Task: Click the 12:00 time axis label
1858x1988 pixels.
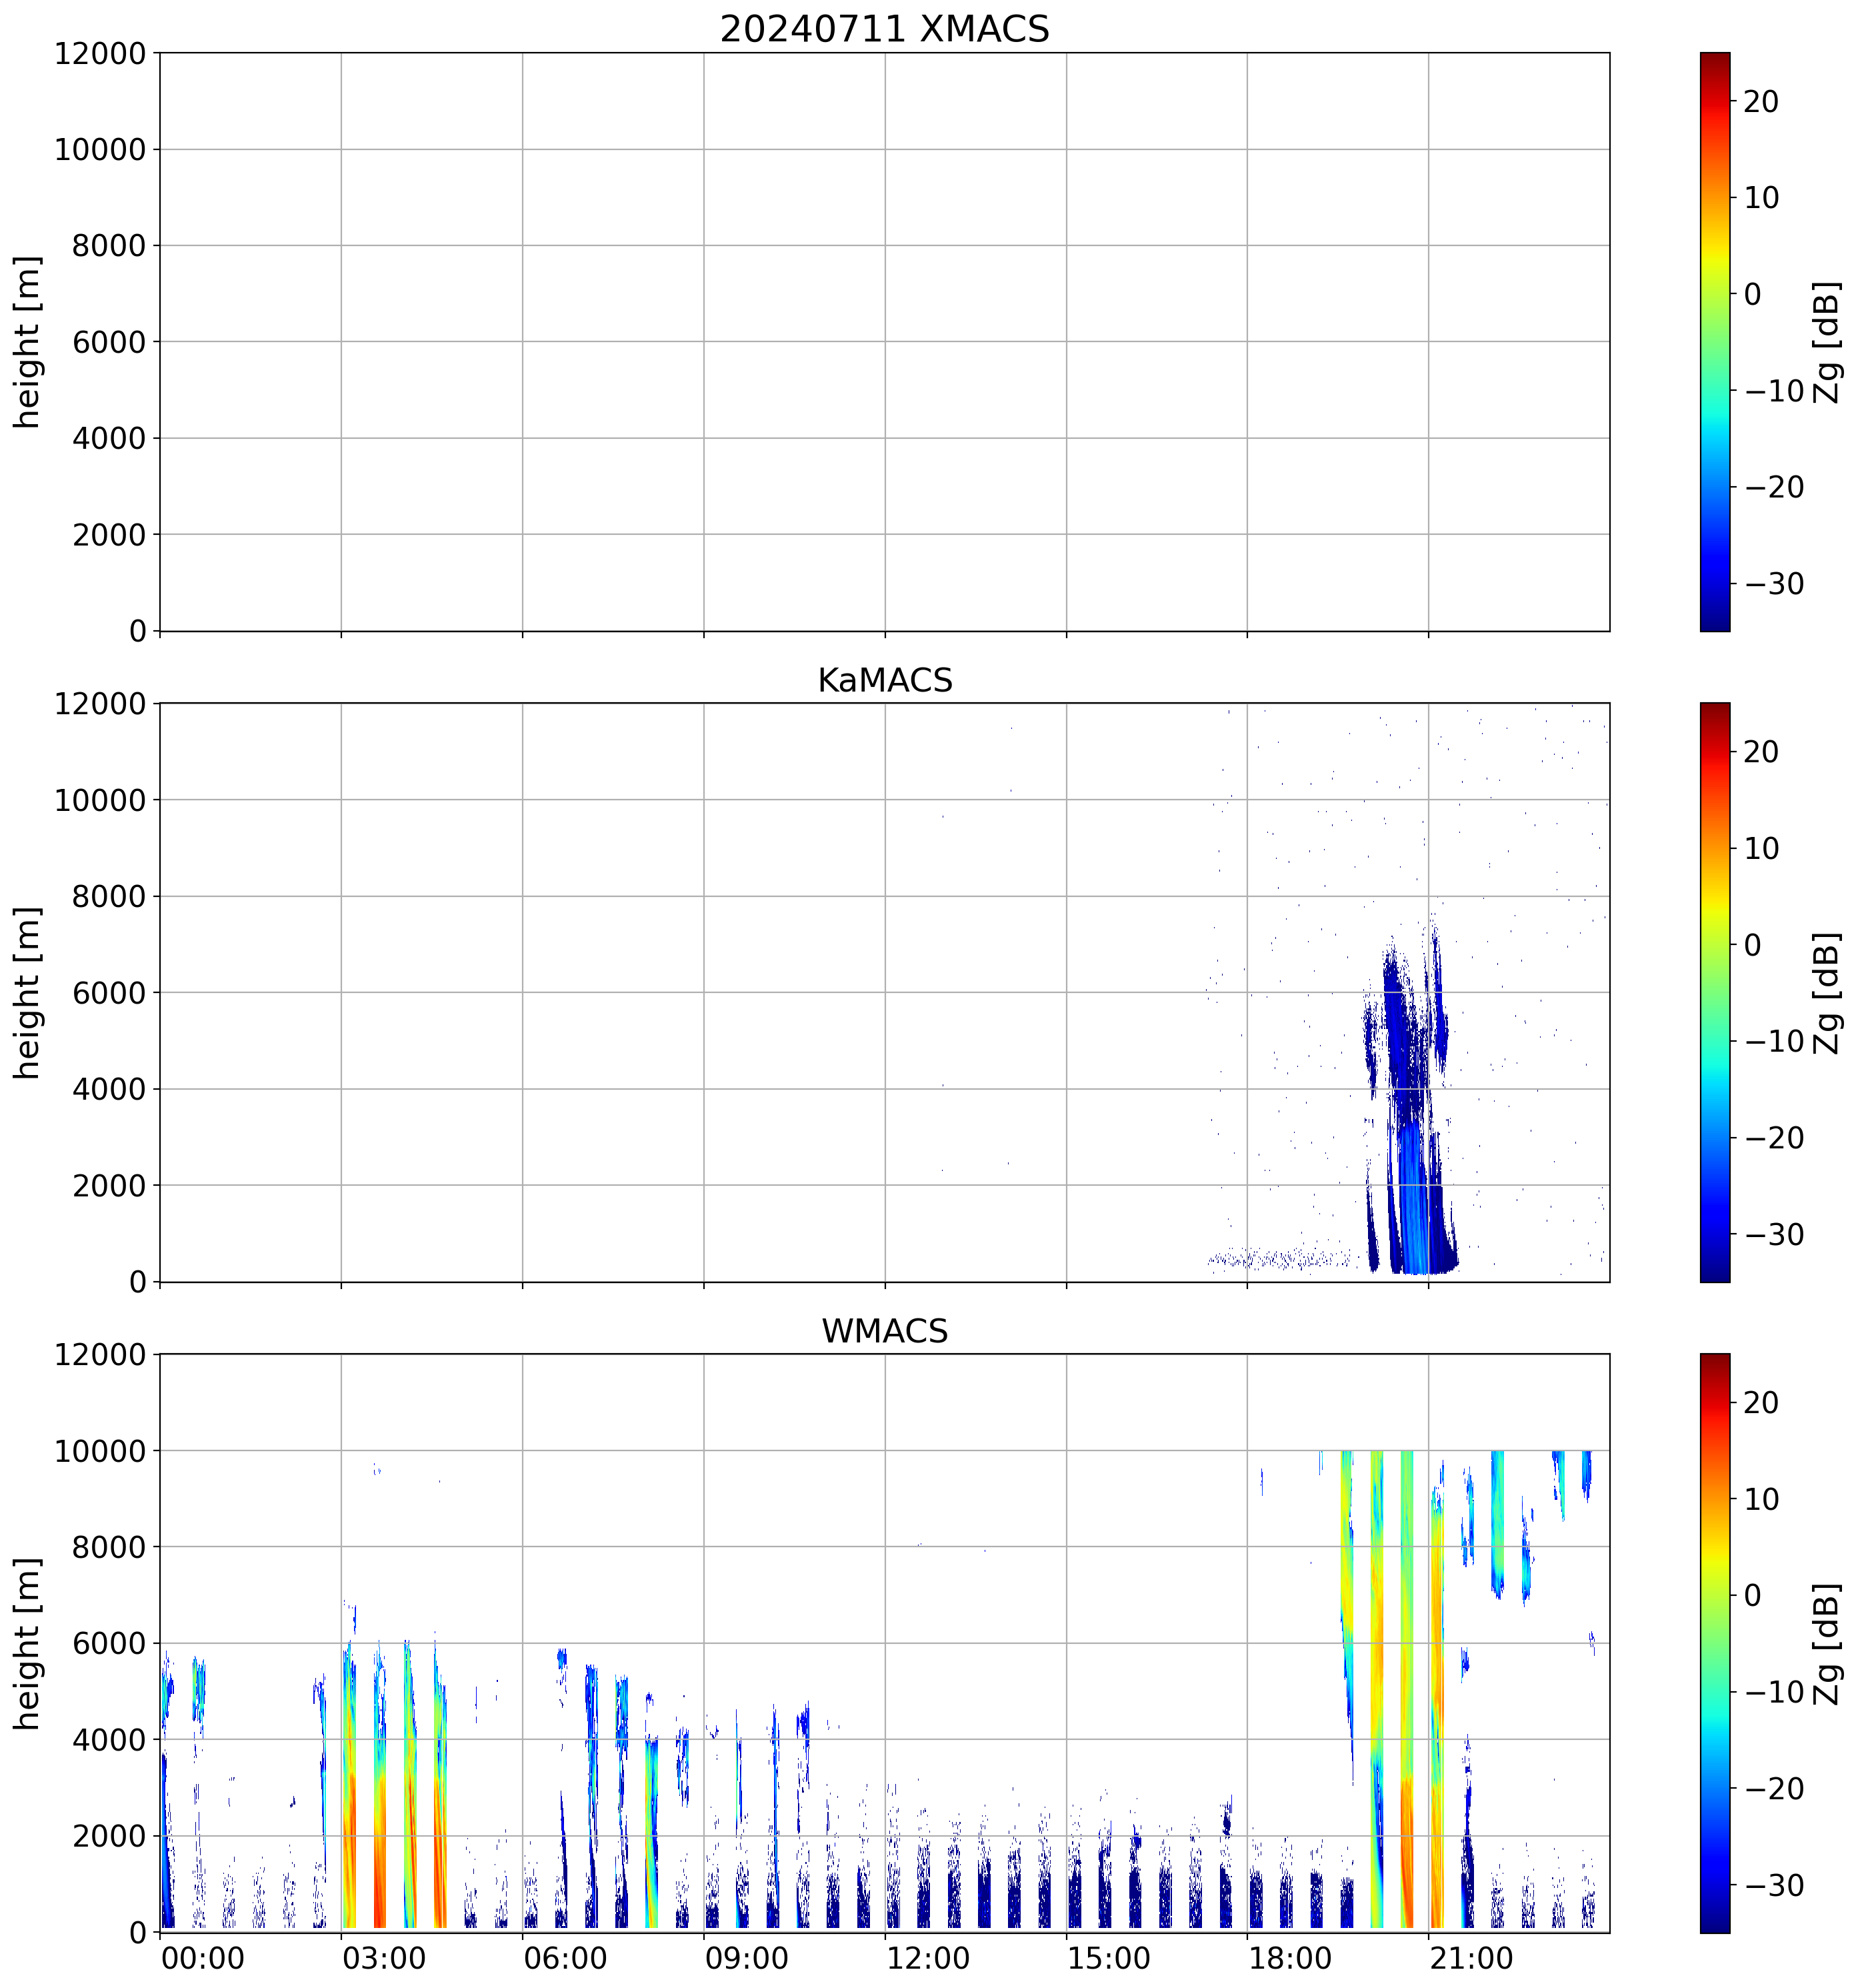Action: [x=927, y=1957]
